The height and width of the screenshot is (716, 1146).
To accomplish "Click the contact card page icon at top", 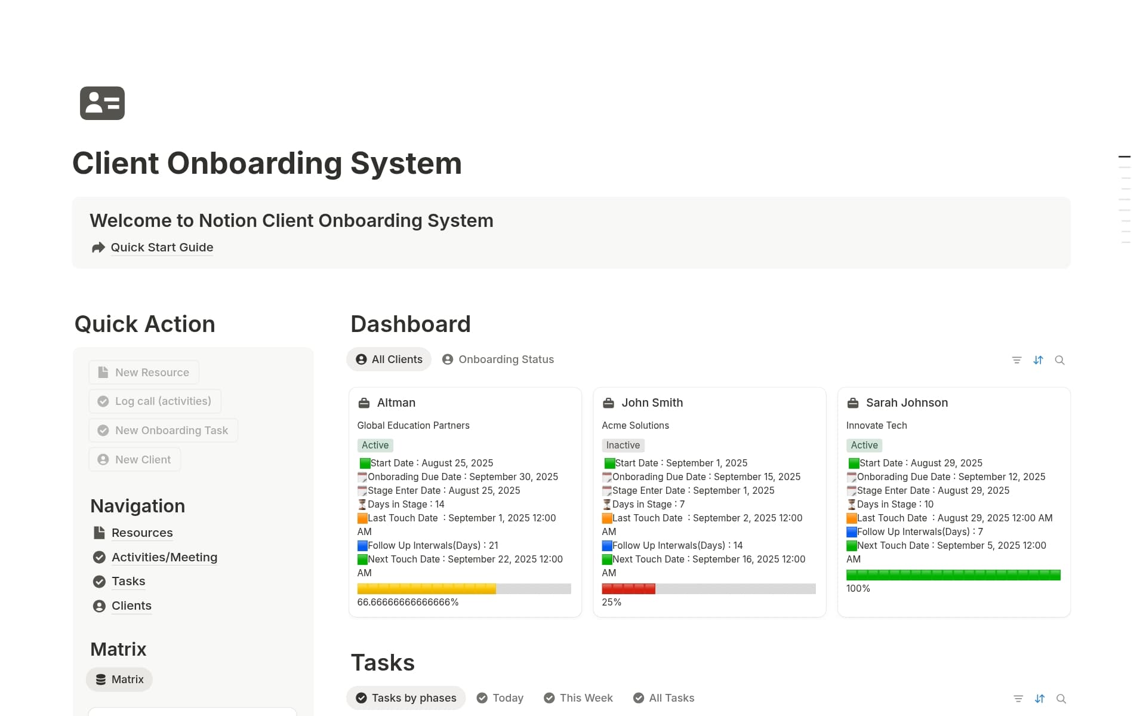I will [x=101, y=103].
